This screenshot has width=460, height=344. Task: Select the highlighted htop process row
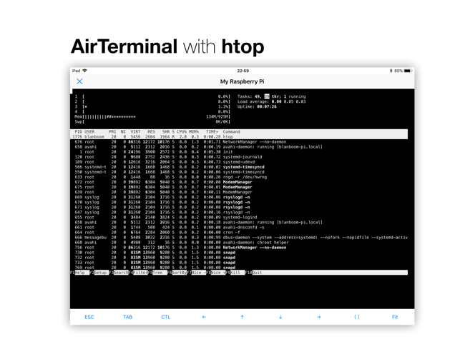tap(239, 137)
